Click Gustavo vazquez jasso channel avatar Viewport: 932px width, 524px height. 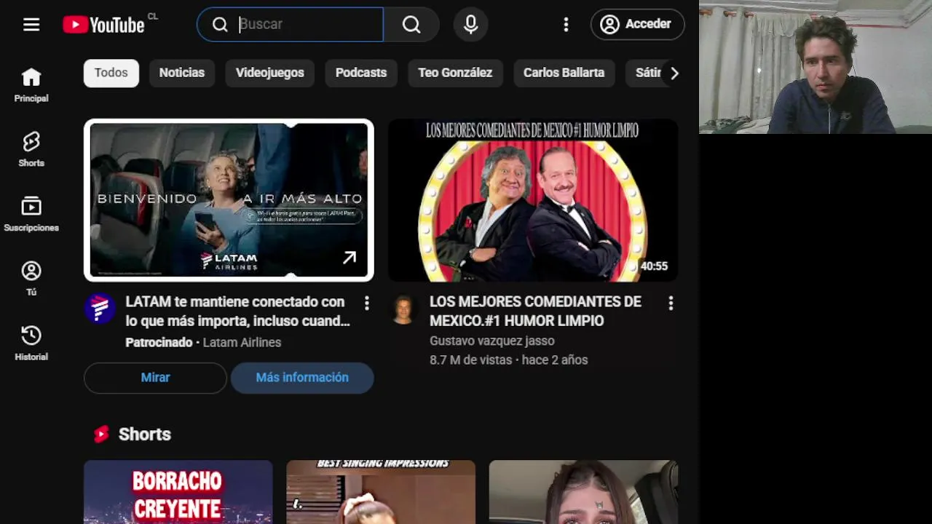[403, 309]
